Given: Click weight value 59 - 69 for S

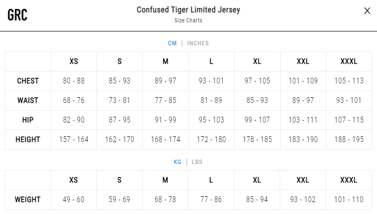Looking at the screenshot, I should [119, 200].
